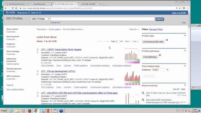Image resolution: width=201 pixels, height=113 pixels.
Task: Open the GEO Profiles database dropdown
Action: [x=41, y=19]
